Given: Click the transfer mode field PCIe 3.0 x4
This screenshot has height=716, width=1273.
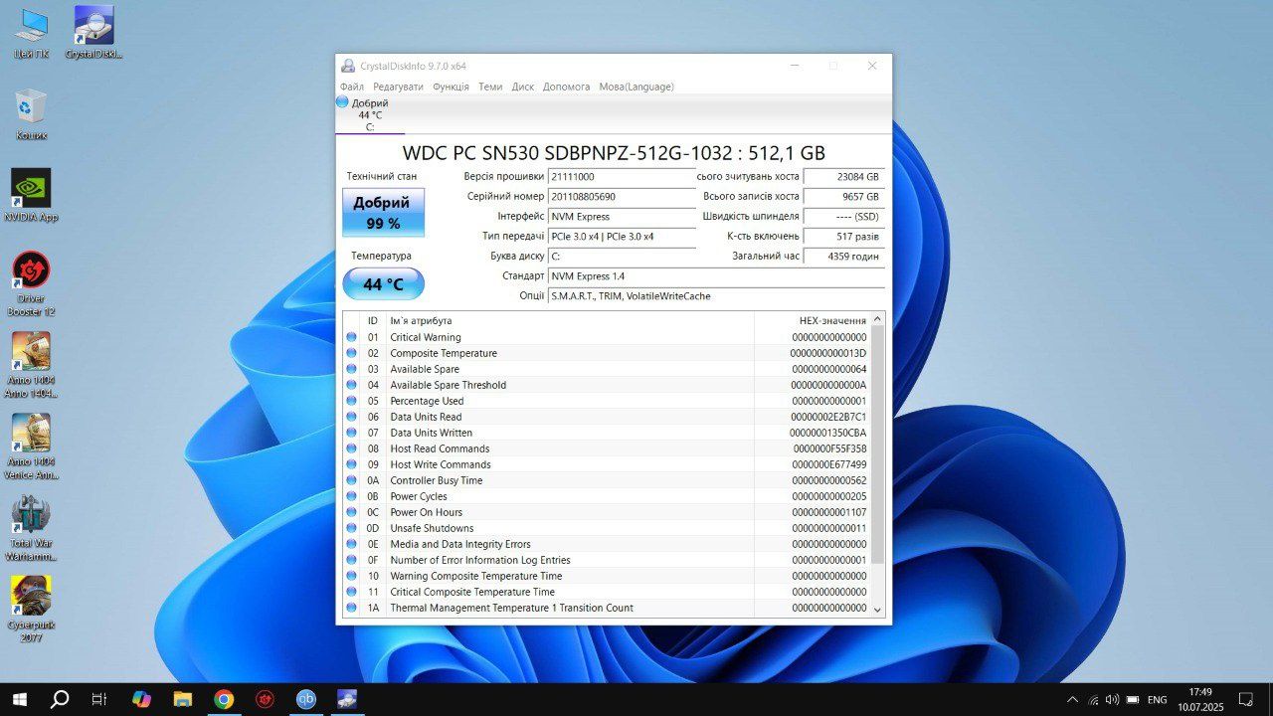Looking at the screenshot, I should click(x=622, y=236).
